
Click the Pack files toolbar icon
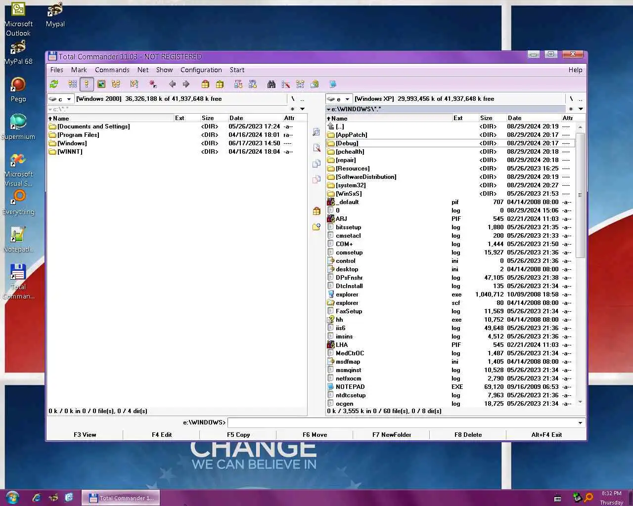click(x=205, y=84)
